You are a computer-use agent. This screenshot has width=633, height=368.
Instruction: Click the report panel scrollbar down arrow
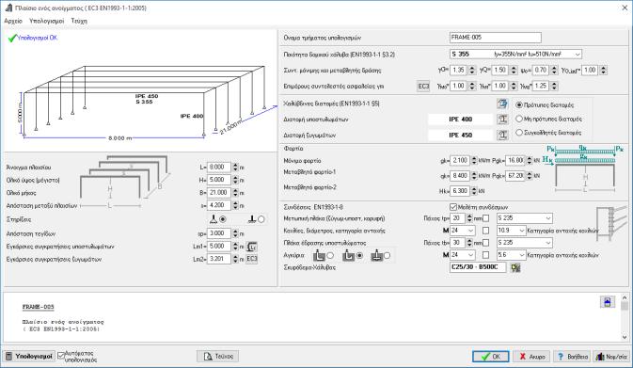coord(625,337)
